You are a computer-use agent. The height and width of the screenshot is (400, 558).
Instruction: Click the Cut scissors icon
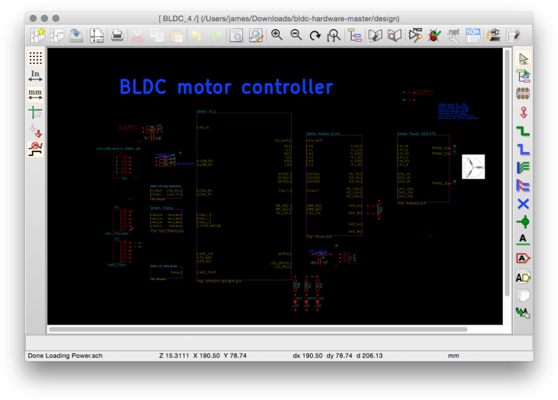click(138, 35)
